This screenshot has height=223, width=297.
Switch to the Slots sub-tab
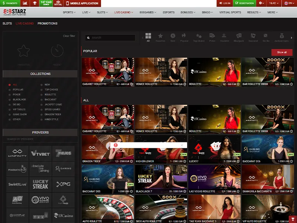click(7, 23)
